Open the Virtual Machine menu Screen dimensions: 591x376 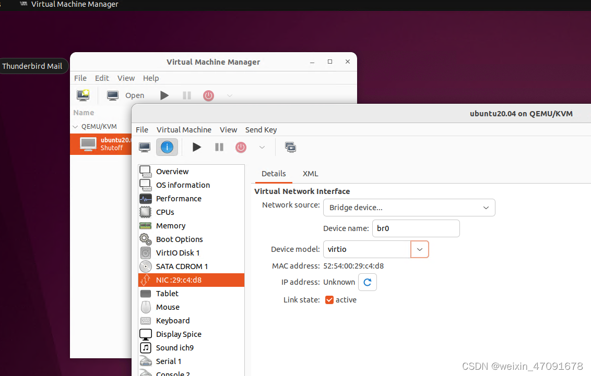click(184, 129)
